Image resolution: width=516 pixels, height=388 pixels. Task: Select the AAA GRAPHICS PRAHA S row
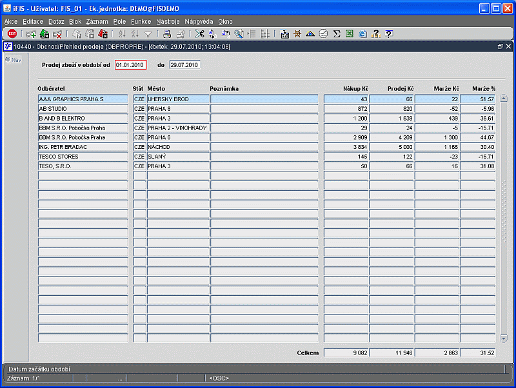point(266,99)
